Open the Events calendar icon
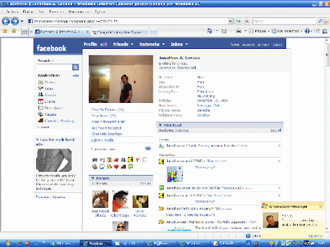 (x=41, y=102)
